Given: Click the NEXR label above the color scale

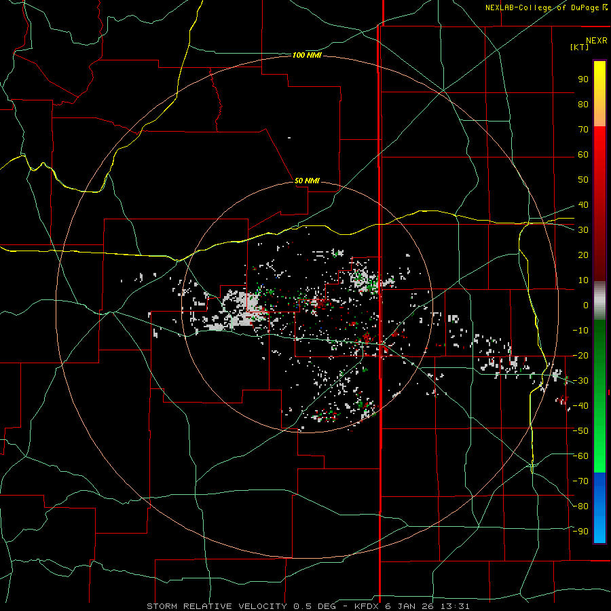Looking at the screenshot, I should tap(596, 41).
